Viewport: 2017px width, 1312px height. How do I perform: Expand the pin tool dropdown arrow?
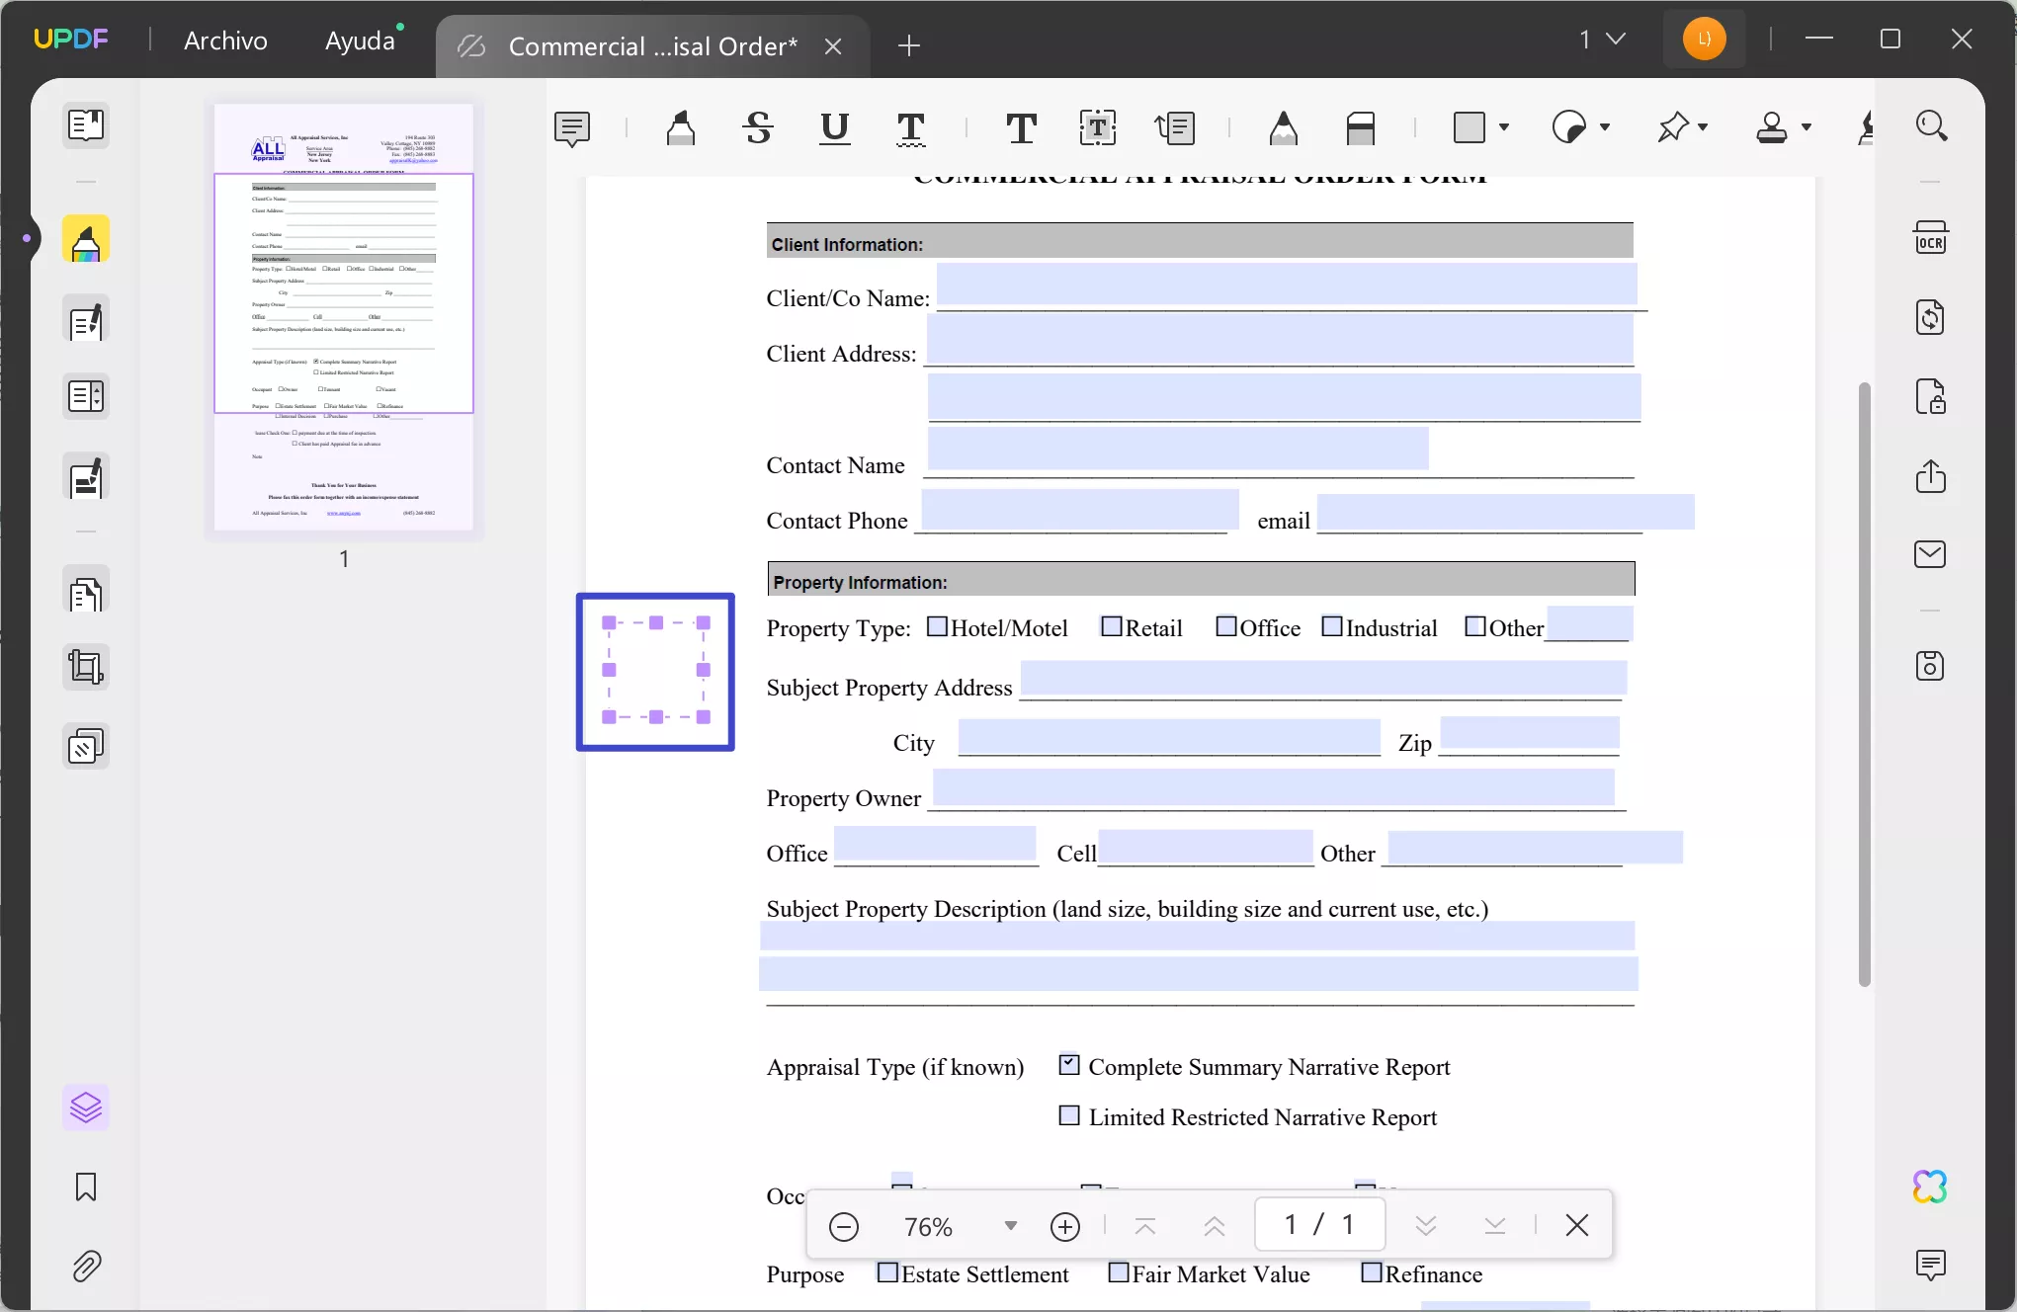tap(1703, 127)
